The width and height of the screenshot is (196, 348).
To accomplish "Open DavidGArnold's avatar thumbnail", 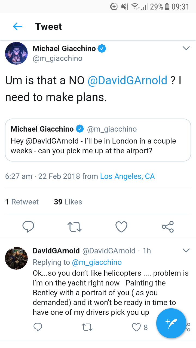I will [16, 258].
